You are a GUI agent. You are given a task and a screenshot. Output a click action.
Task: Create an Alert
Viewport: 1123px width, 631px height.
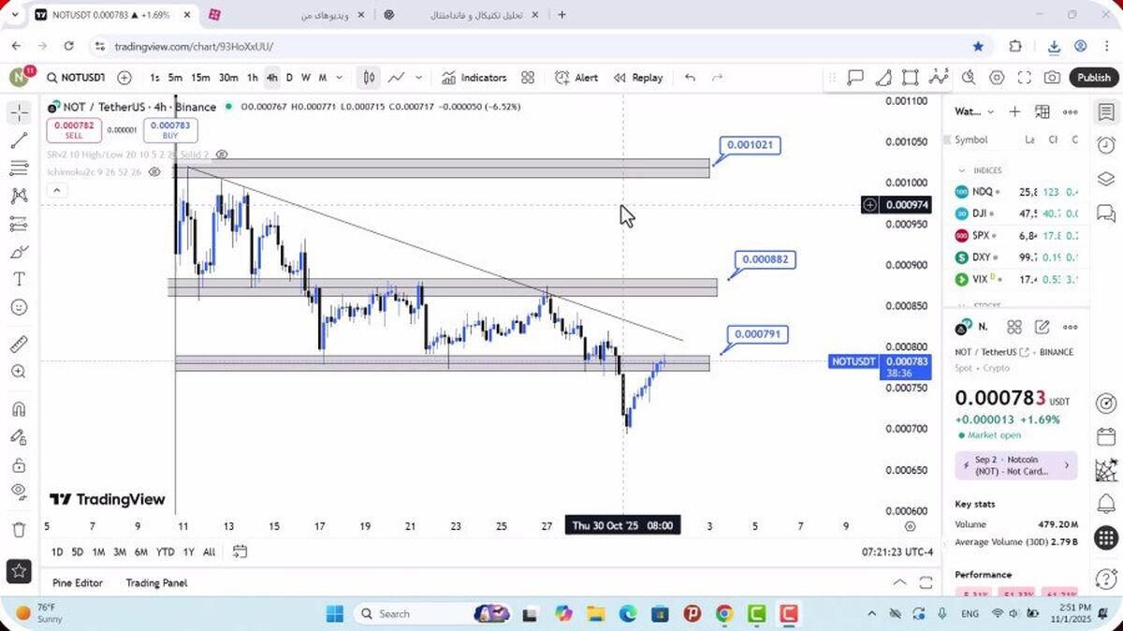pos(576,78)
